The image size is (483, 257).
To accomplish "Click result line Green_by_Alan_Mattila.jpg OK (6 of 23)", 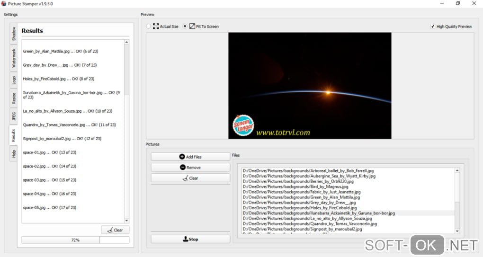I will click(x=61, y=52).
